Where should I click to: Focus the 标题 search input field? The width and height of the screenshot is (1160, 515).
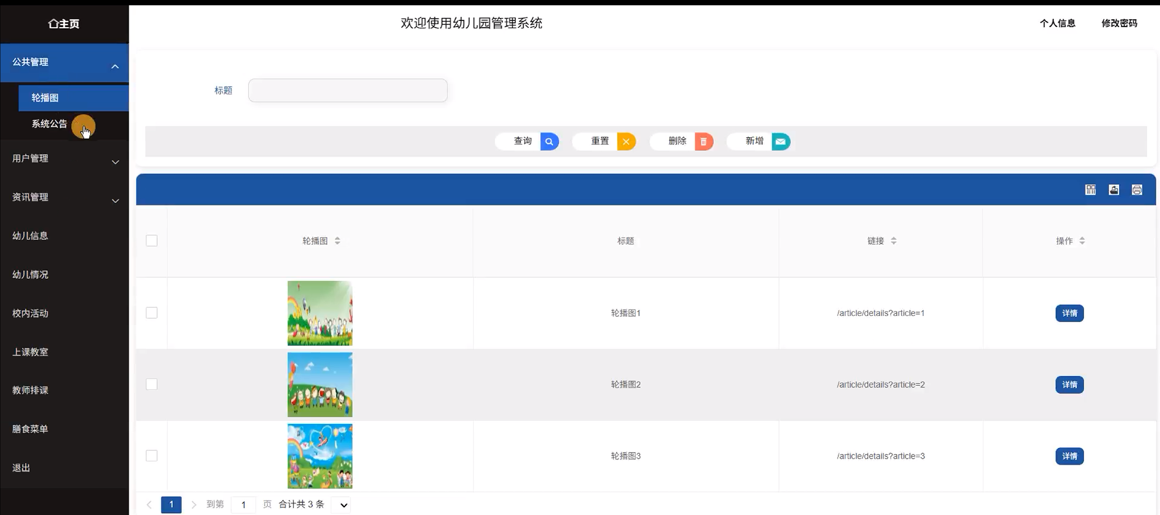(x=348, y=90)
